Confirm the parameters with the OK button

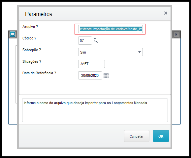tap(161, 136)
